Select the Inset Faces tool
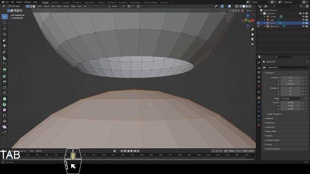This screenshot has width=310, height=174. 4,76
